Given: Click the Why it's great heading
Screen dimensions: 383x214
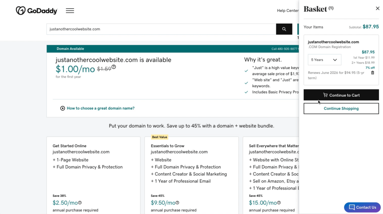Looking at the screenshot, I should pos(263,60).
